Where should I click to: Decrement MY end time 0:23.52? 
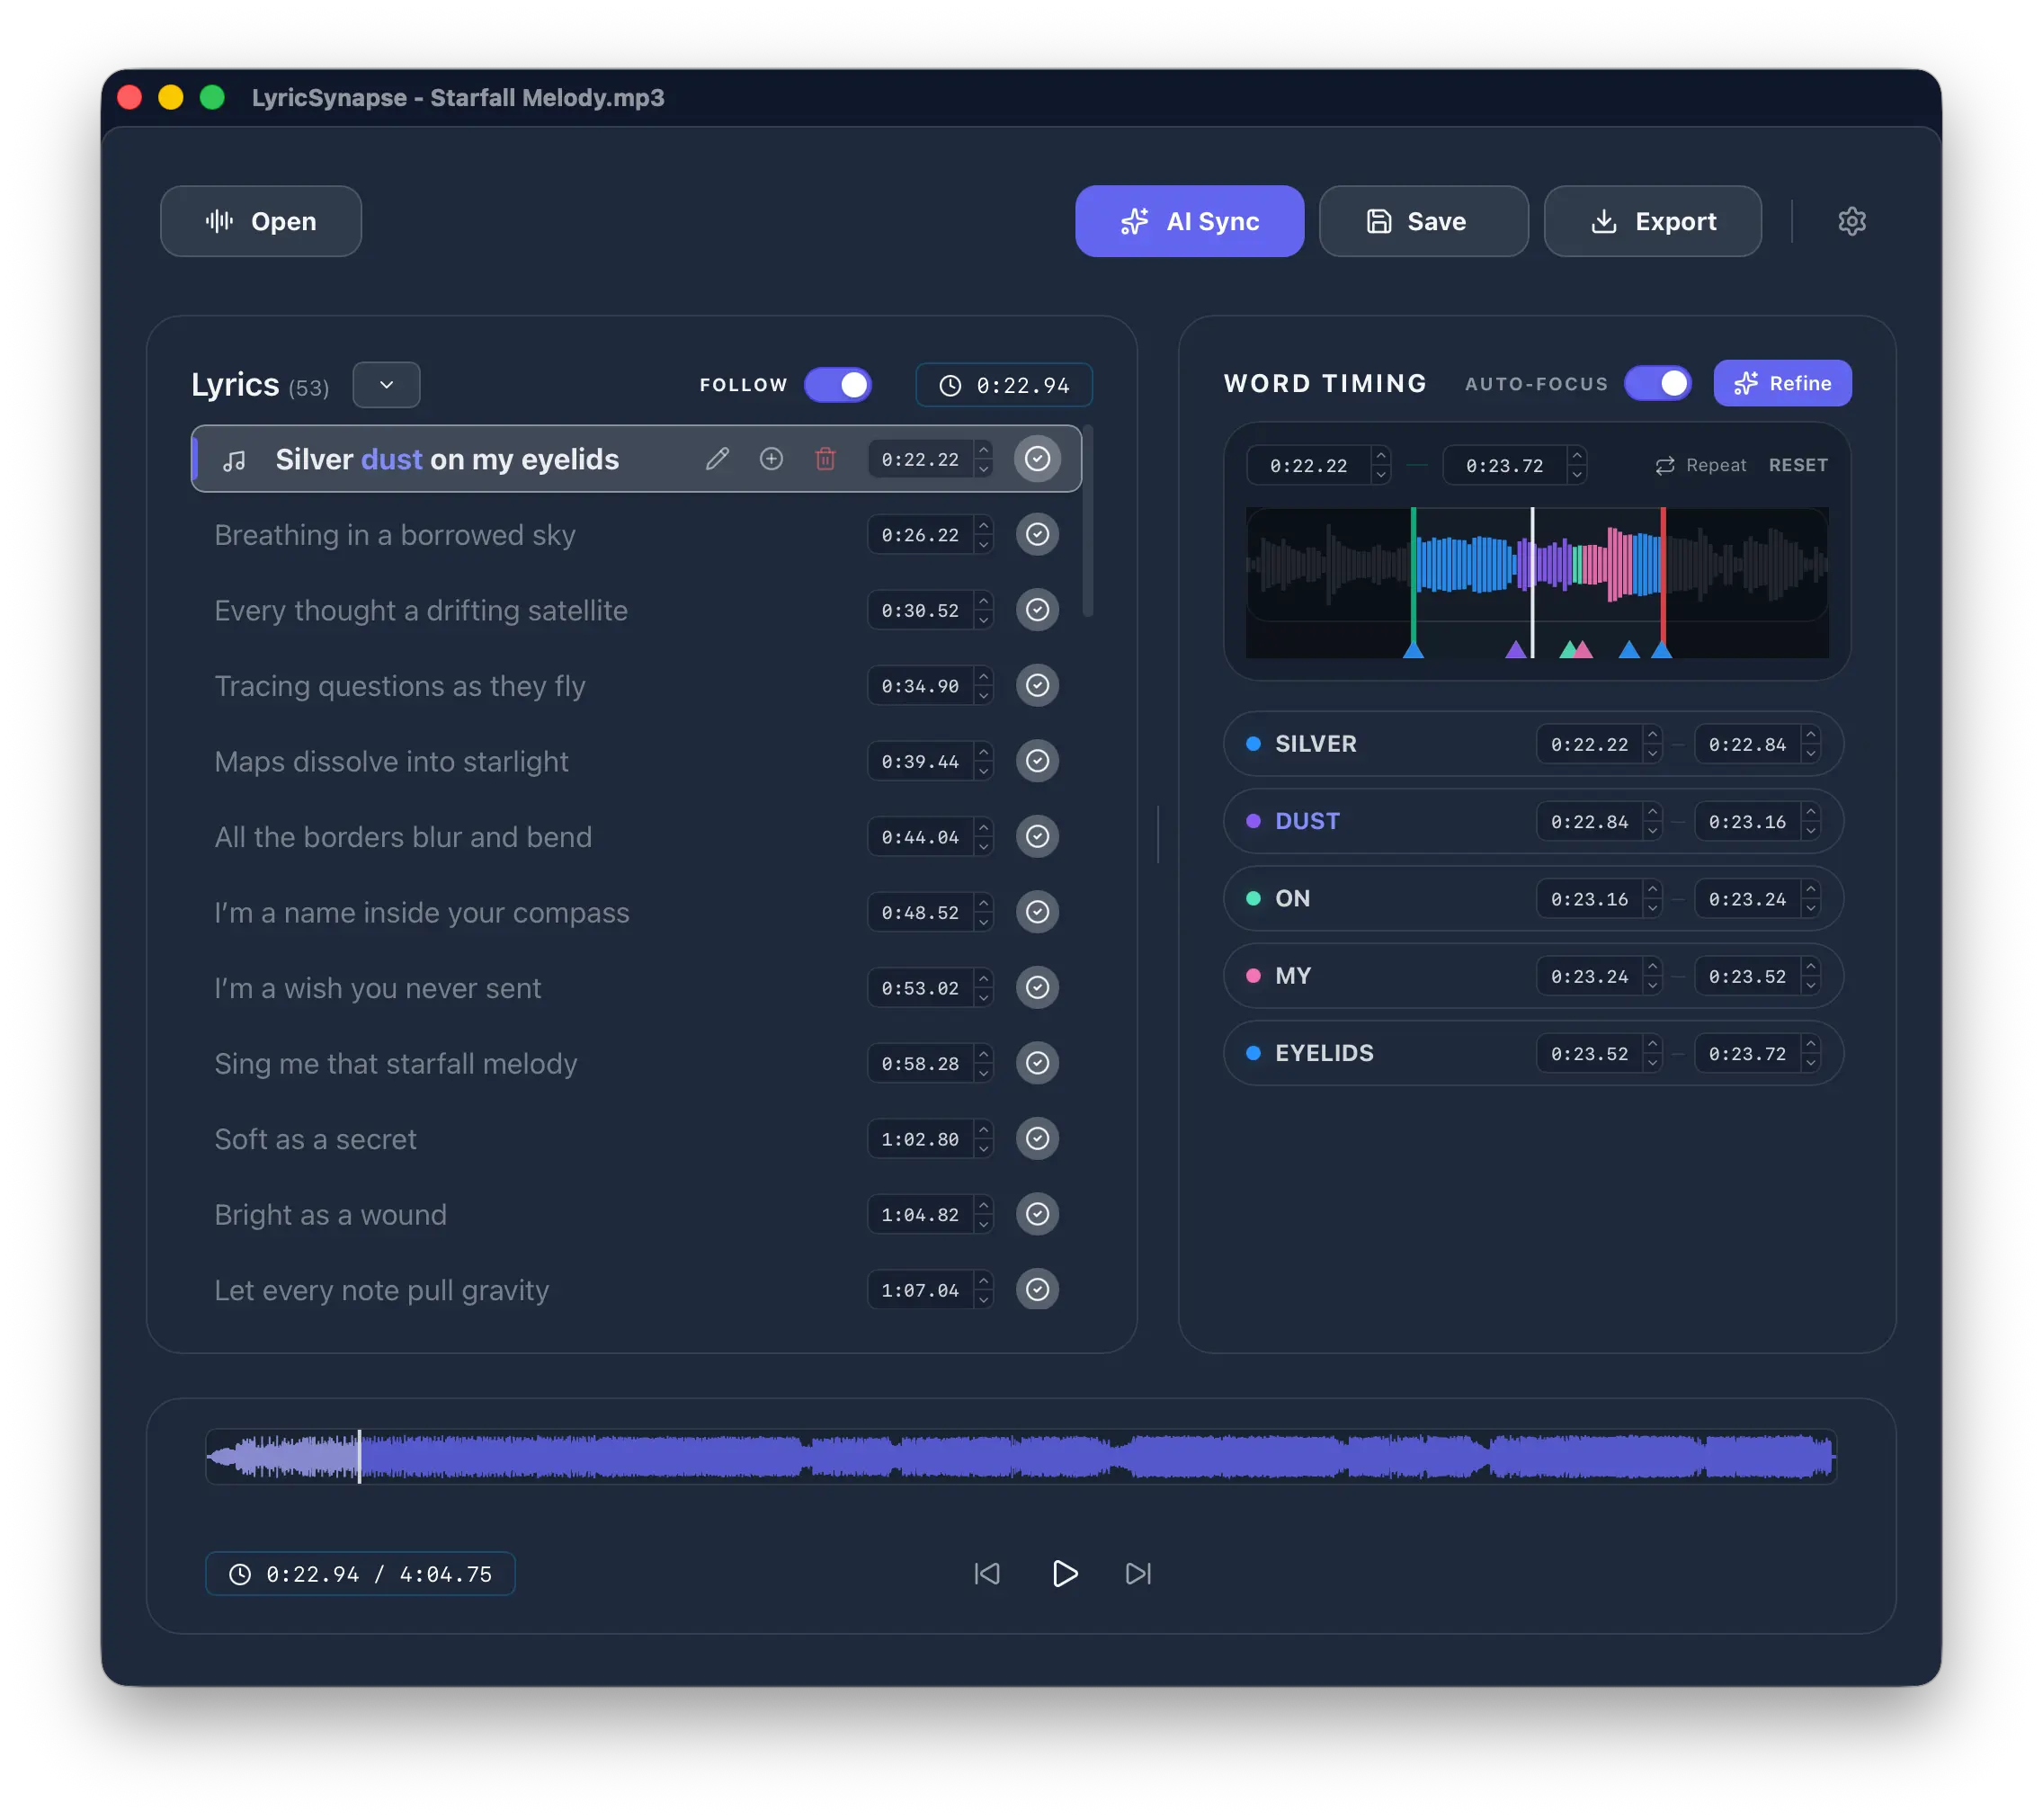(1810, 986)
